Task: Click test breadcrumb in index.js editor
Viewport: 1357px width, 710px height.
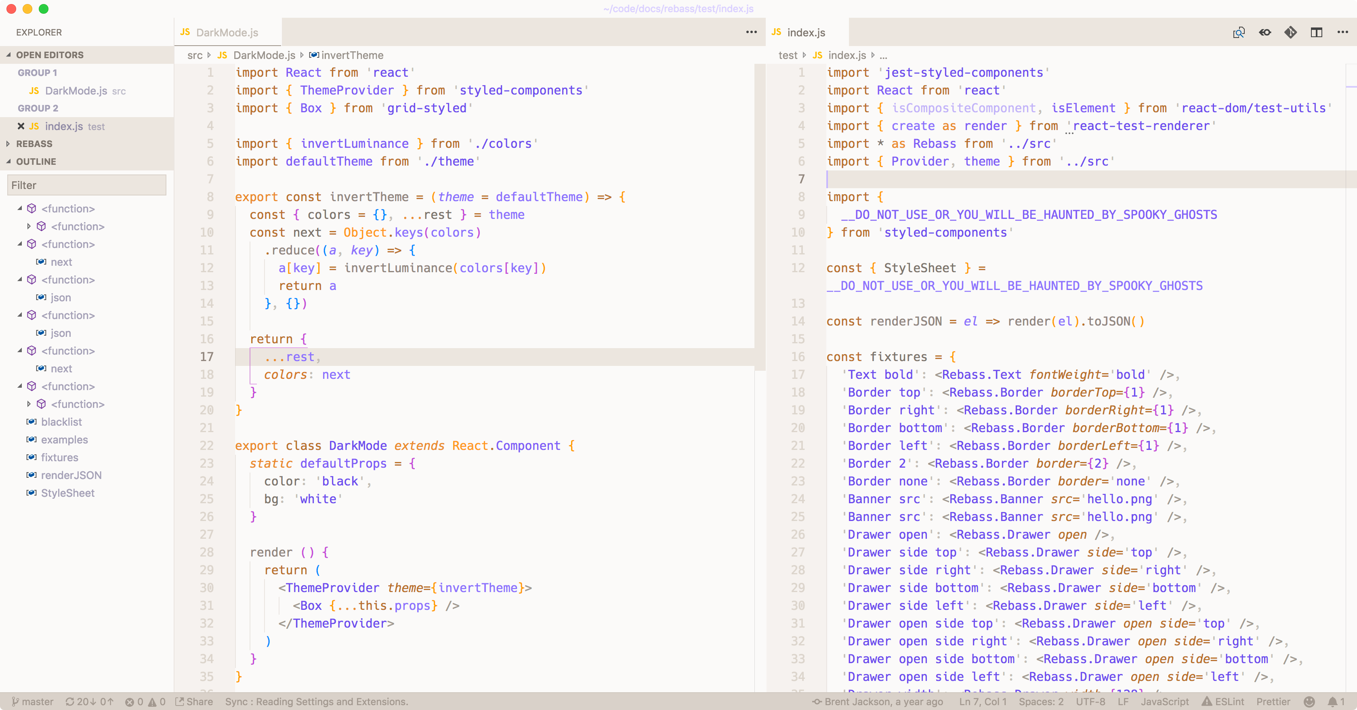Action: [x=788, y=55]
